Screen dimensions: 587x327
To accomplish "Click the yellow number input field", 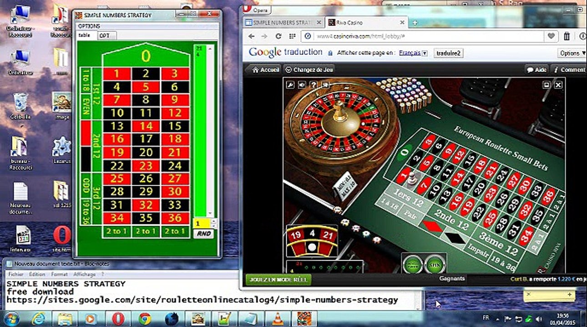I will (x=202, y=223).
